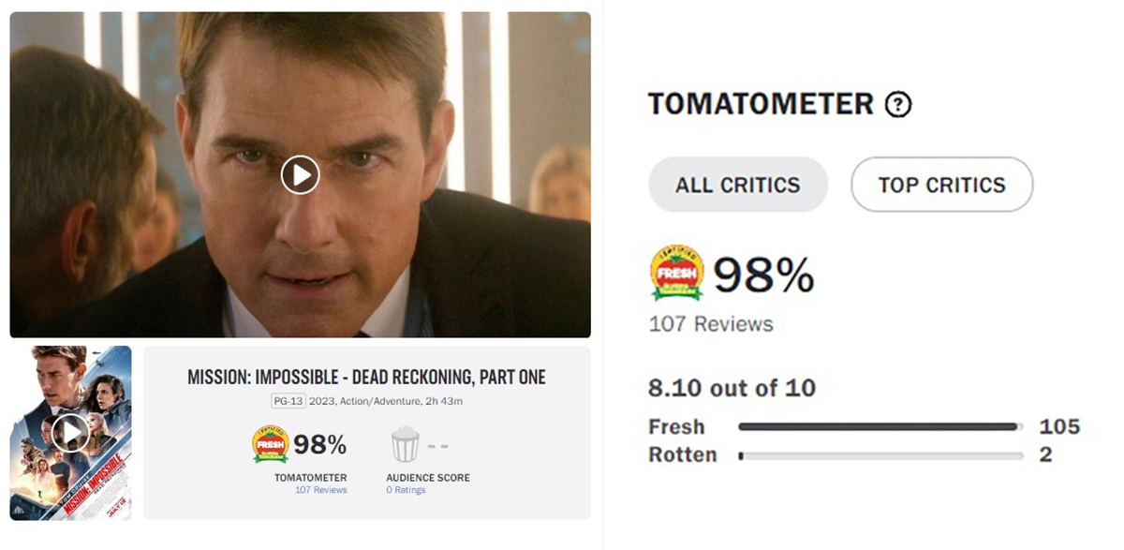Click the play icon on the movie poster

tap(70, 432)
